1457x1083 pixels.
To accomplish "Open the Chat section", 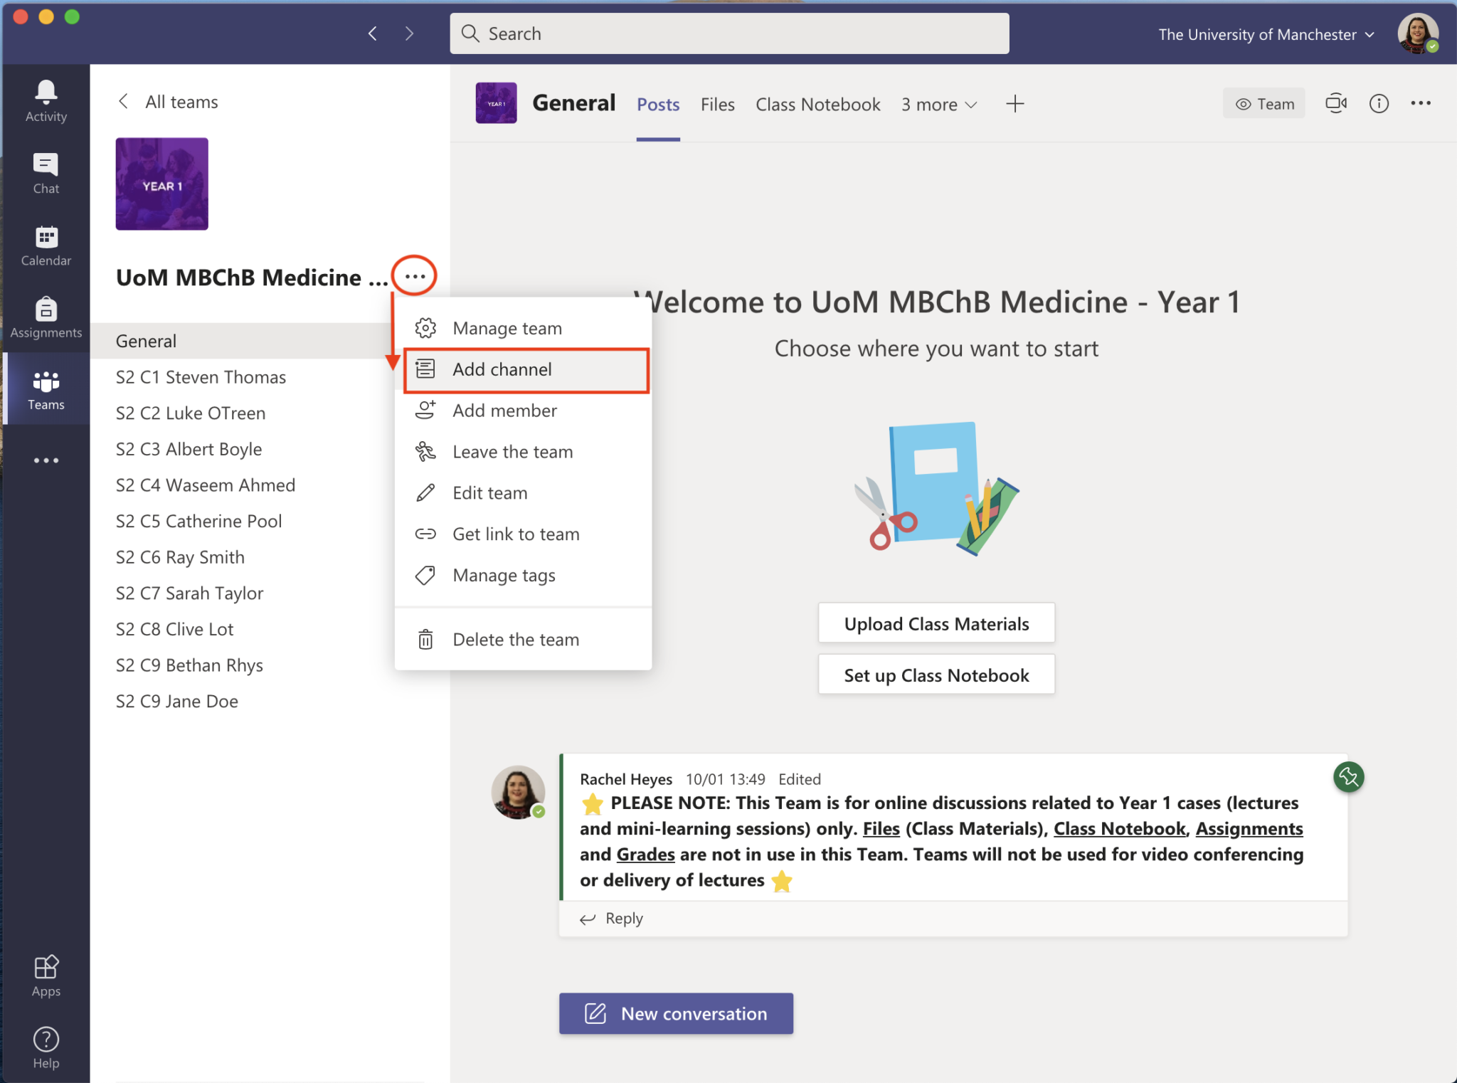I will click(45, 172).
